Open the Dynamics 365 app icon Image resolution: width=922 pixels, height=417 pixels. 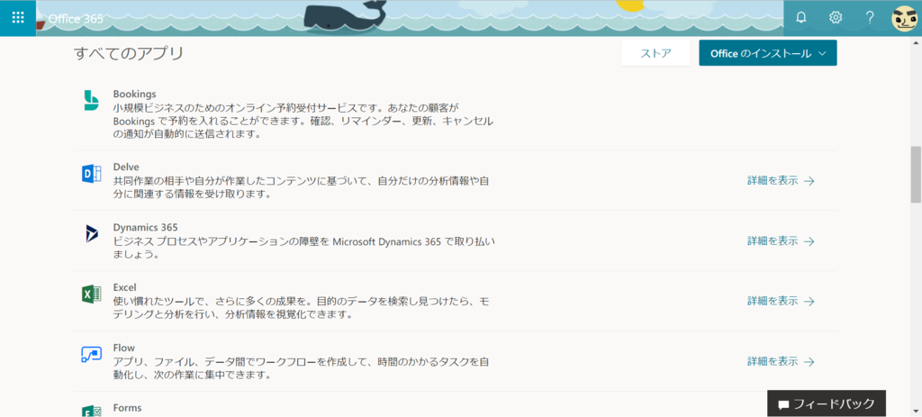91,233
